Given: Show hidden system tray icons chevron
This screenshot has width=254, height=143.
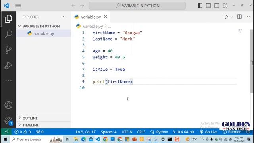Looking at the screenshot, I should tap(202, 139).
